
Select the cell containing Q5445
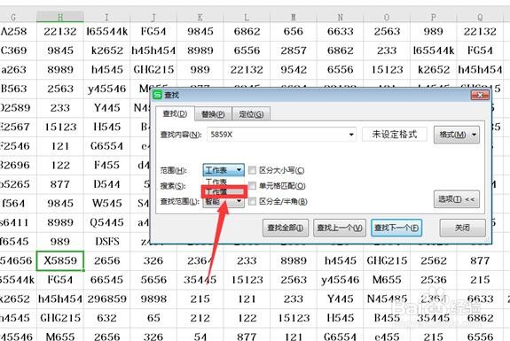tap(106, 222)
